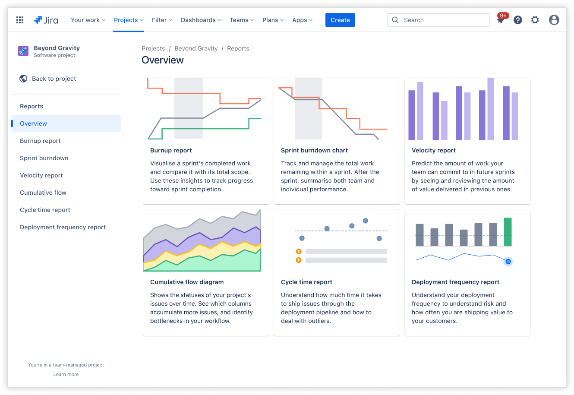Open your profile avatar icon
Image resolution: width=574 pixels, height=395 pixels.
click(554, 20)
